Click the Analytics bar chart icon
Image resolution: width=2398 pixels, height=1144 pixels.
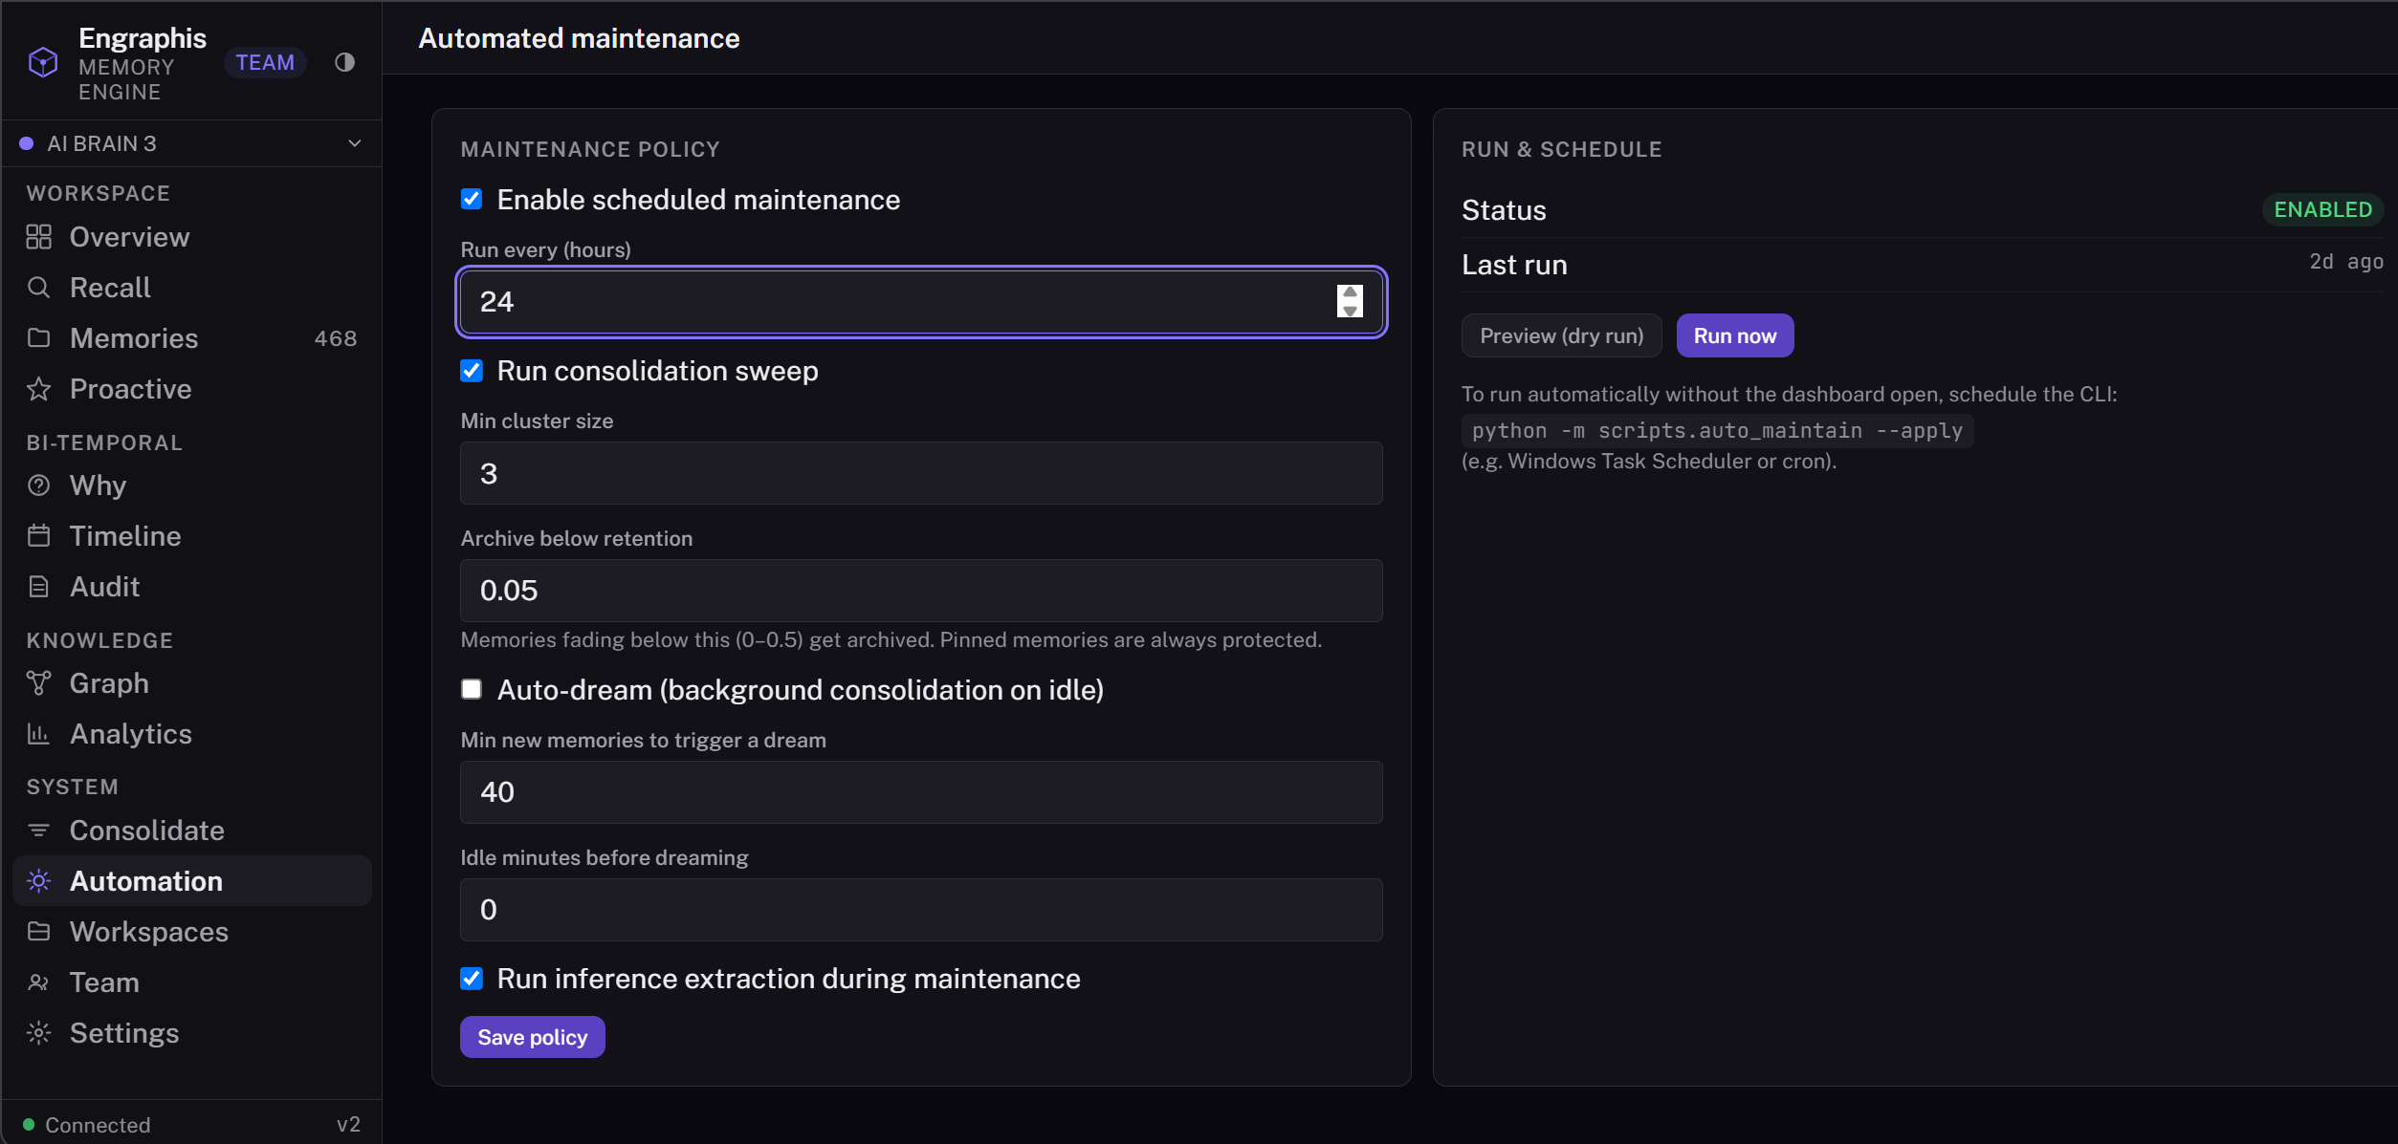pyautogui.click(x=38, y=734)
